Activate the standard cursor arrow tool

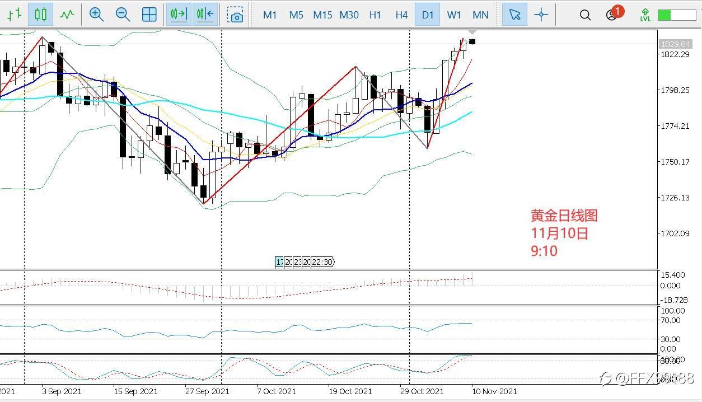tap(514, 15)
